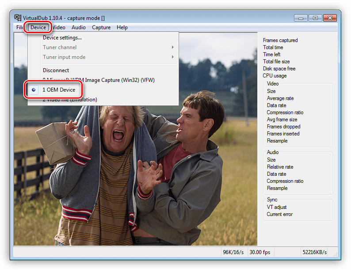Screen dimensions: 351x270
Task: Open the File menu
Action: click(x=20, y=27)
